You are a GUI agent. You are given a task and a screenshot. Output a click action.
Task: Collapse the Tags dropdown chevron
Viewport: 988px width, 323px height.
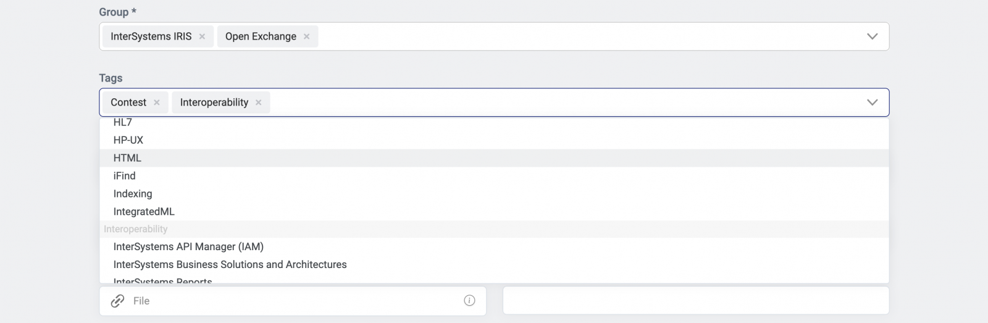pyautogui.click(x=872, y=103)
